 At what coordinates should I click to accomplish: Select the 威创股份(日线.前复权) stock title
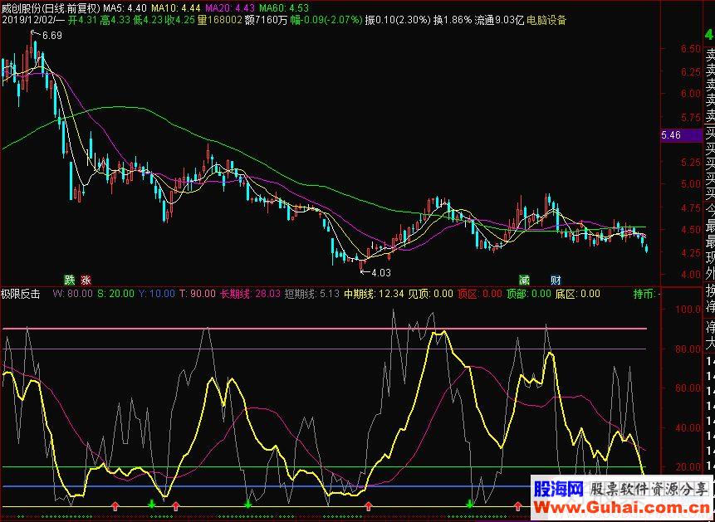click(x=51, y=8)
